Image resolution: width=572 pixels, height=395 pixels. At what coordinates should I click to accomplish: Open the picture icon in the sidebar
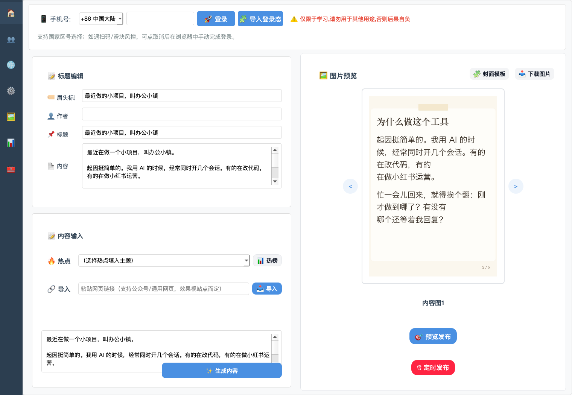click(11, 117)
